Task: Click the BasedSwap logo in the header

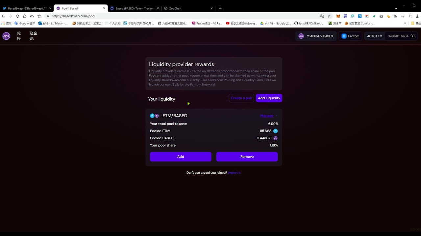Action: pyautogui.click(x=6, y=36)
